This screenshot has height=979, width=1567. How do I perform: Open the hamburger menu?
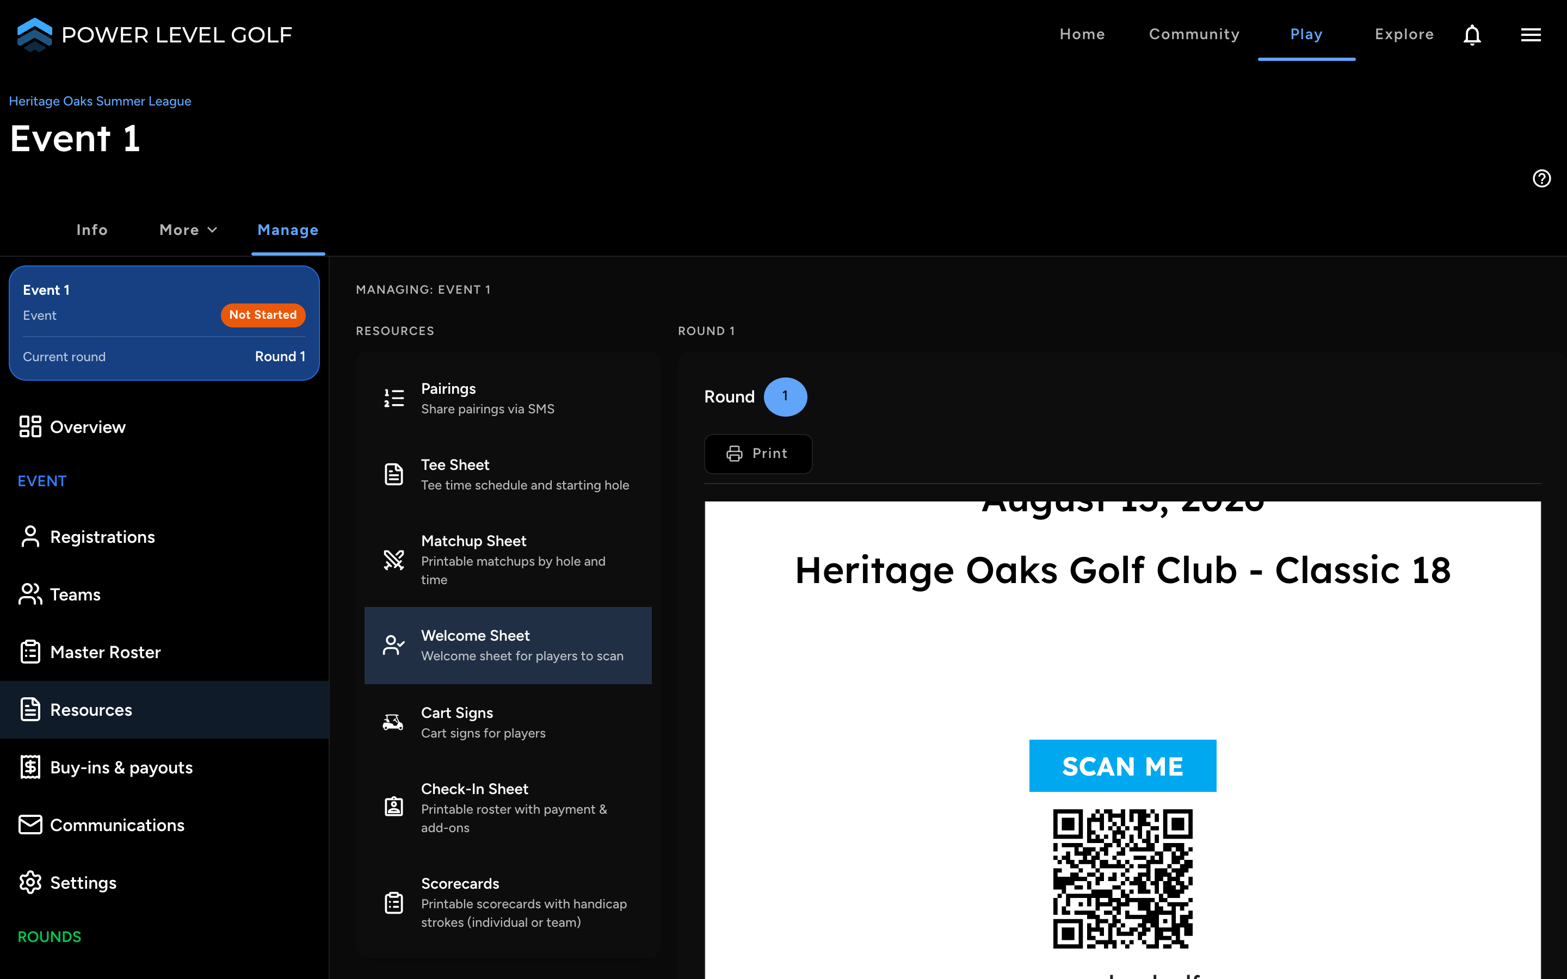coord(1531,35)
